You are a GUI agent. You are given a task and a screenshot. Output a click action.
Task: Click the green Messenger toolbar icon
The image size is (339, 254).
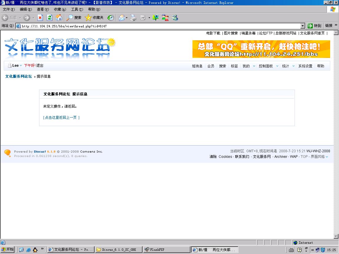click(x=155, y=18)
